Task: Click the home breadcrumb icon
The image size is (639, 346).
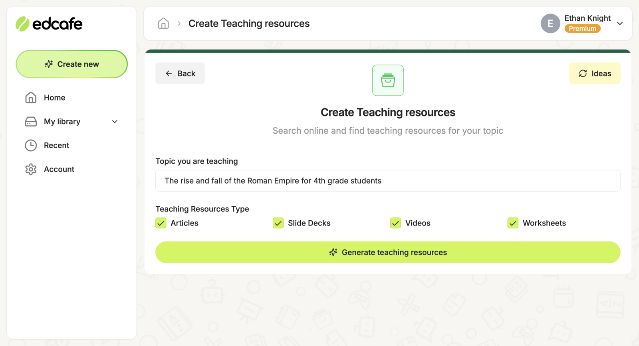Action: coord(163,24)
